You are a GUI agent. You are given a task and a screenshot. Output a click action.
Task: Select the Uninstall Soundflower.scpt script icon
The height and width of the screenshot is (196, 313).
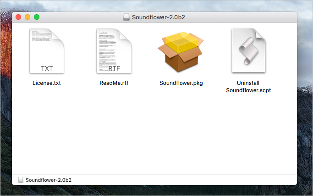249,50
